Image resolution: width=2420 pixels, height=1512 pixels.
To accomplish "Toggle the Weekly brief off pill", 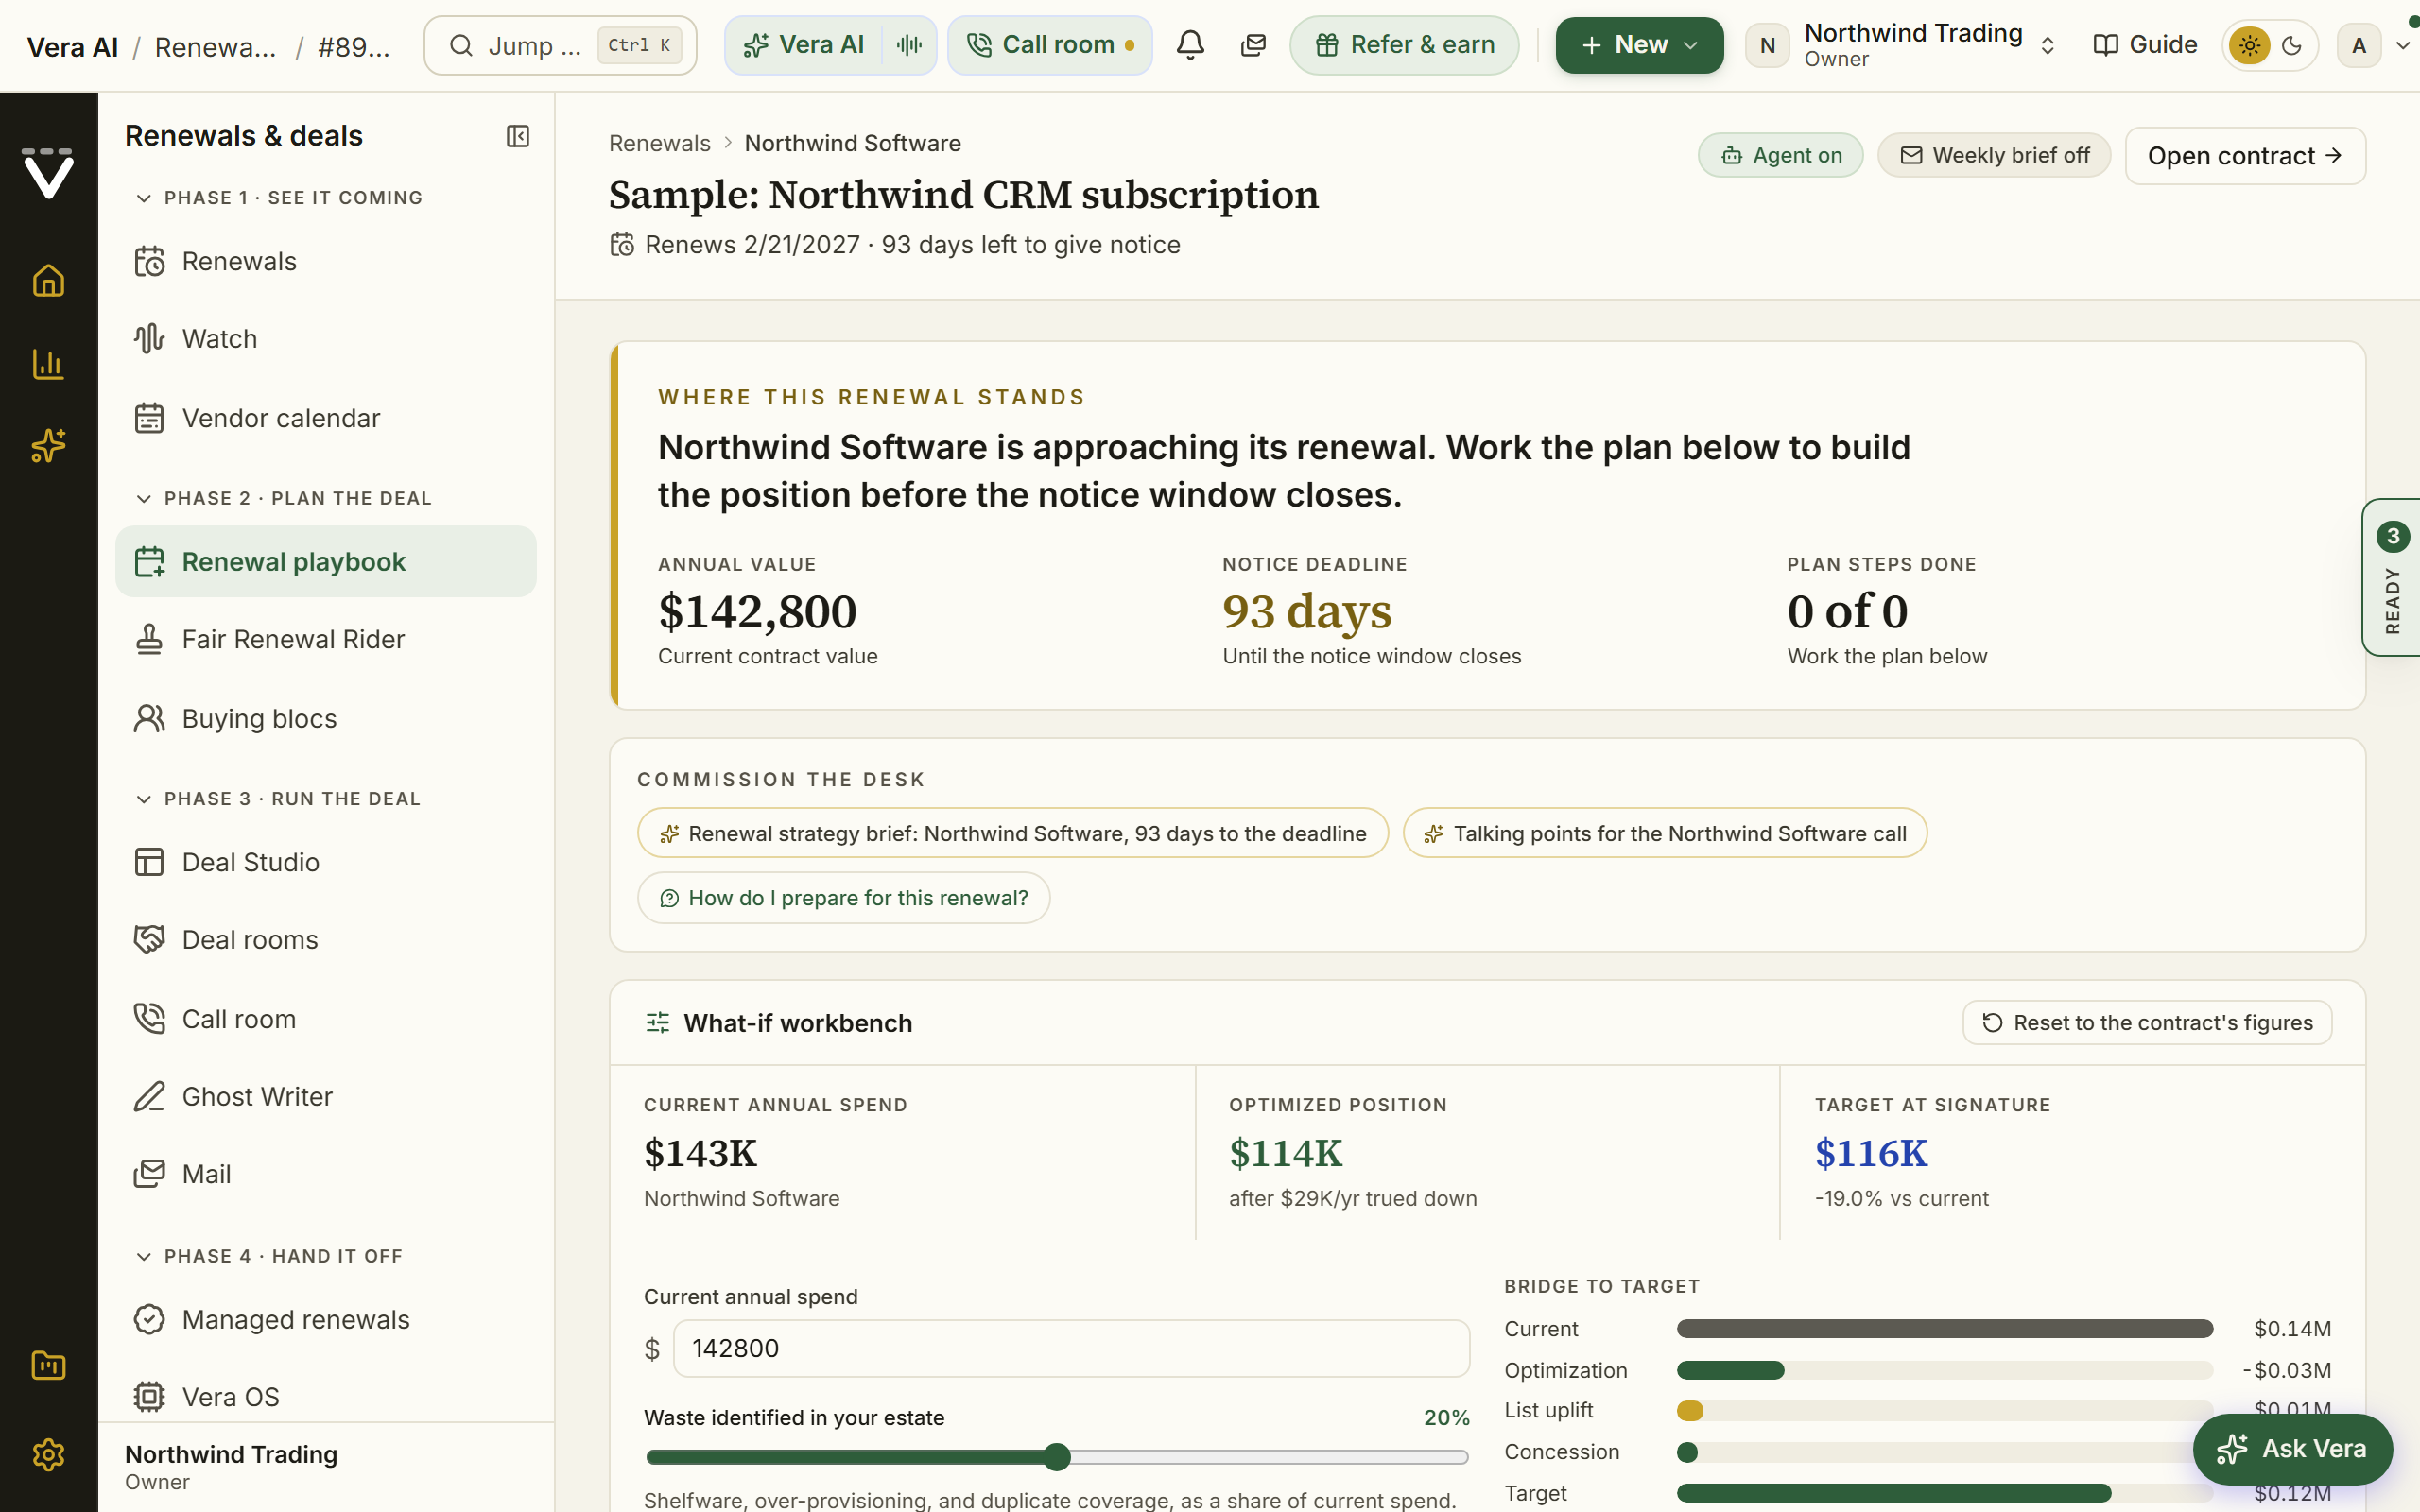I will (1994, 155).
